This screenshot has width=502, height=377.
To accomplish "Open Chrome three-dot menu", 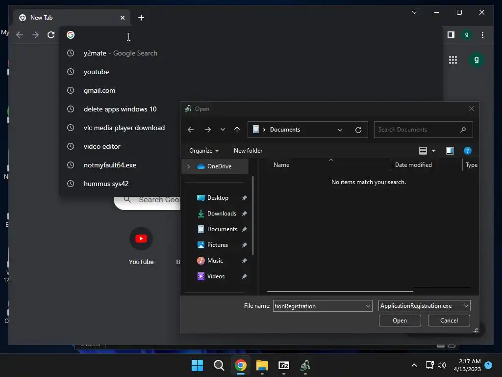I will [x=482, y=35].
